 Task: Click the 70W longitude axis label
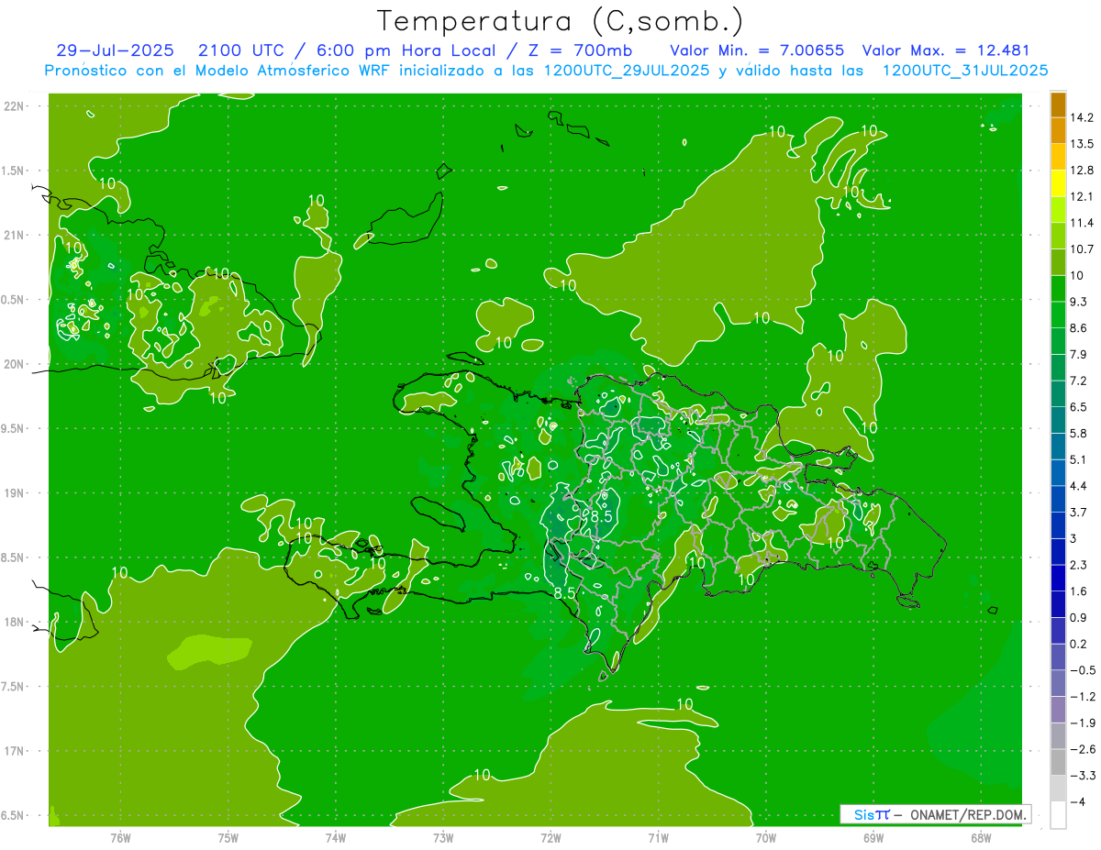[766, 838]
